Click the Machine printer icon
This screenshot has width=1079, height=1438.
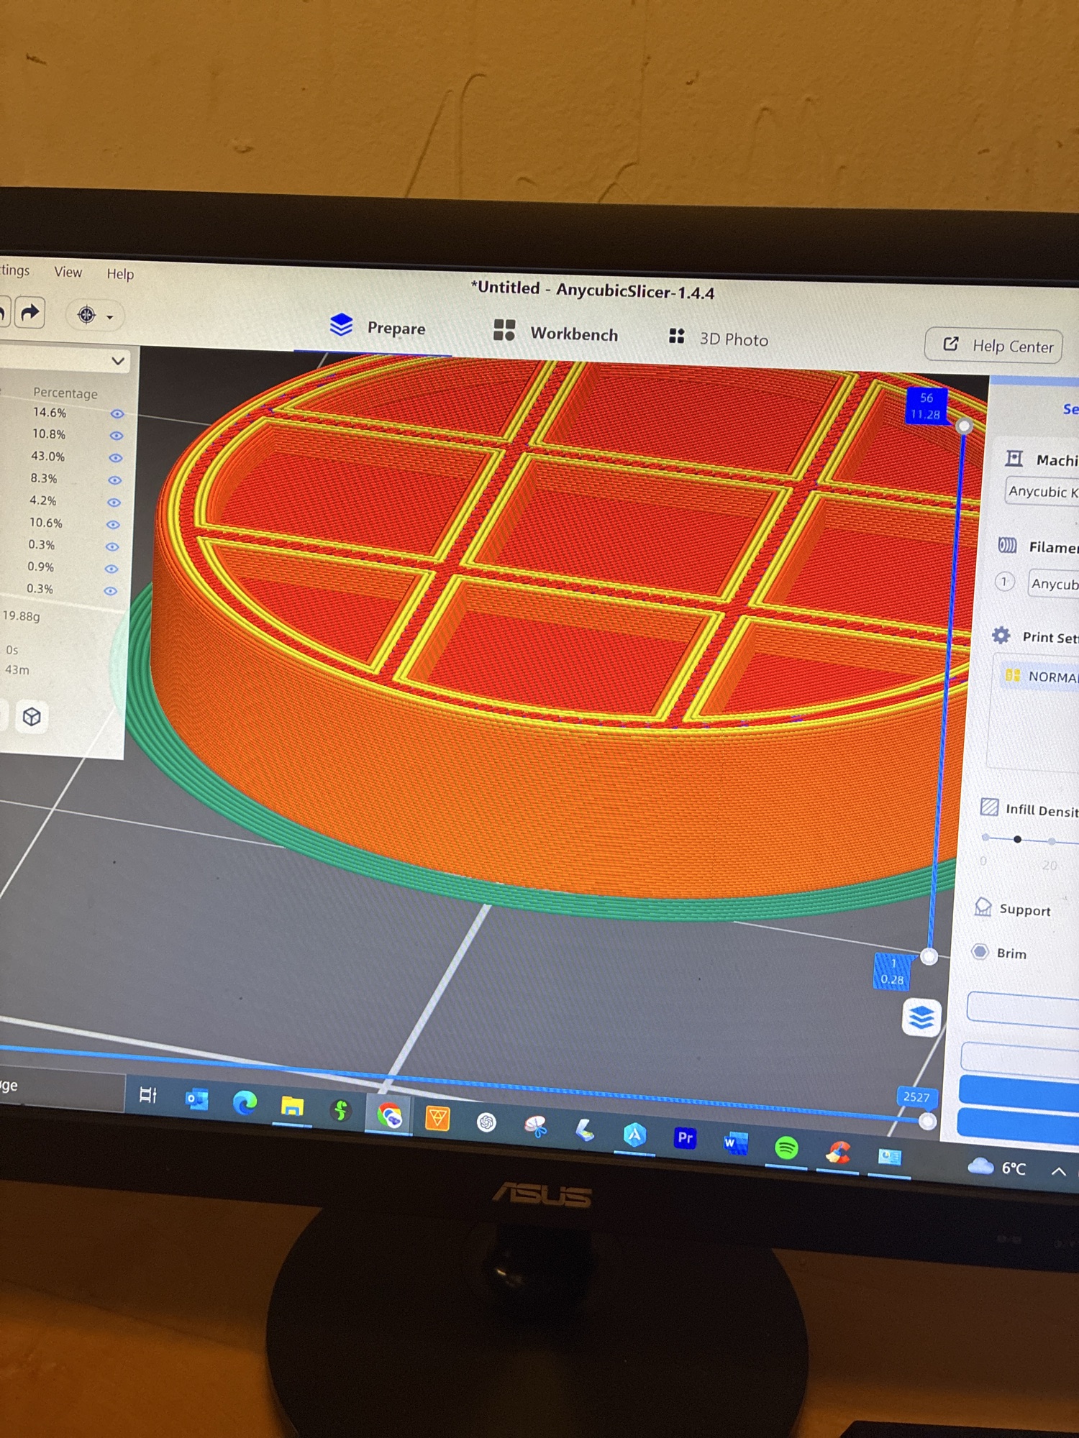click(1014, 459)
